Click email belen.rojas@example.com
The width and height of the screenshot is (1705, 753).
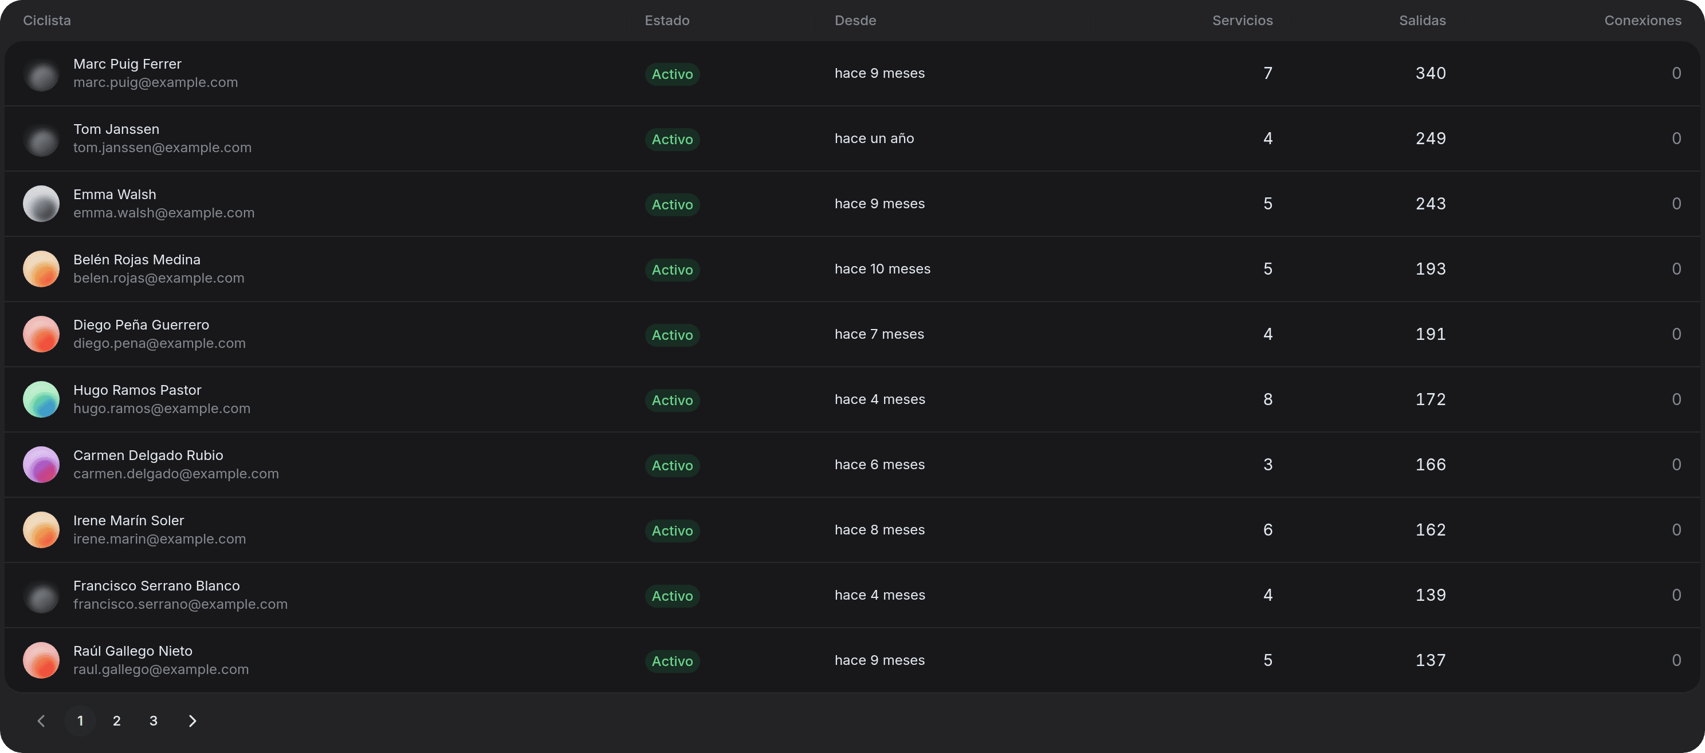(x=159, y=278)
